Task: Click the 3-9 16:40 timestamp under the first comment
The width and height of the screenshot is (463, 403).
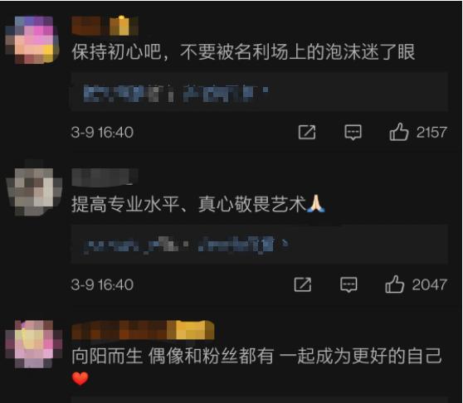Action: (x=102, y=132)
